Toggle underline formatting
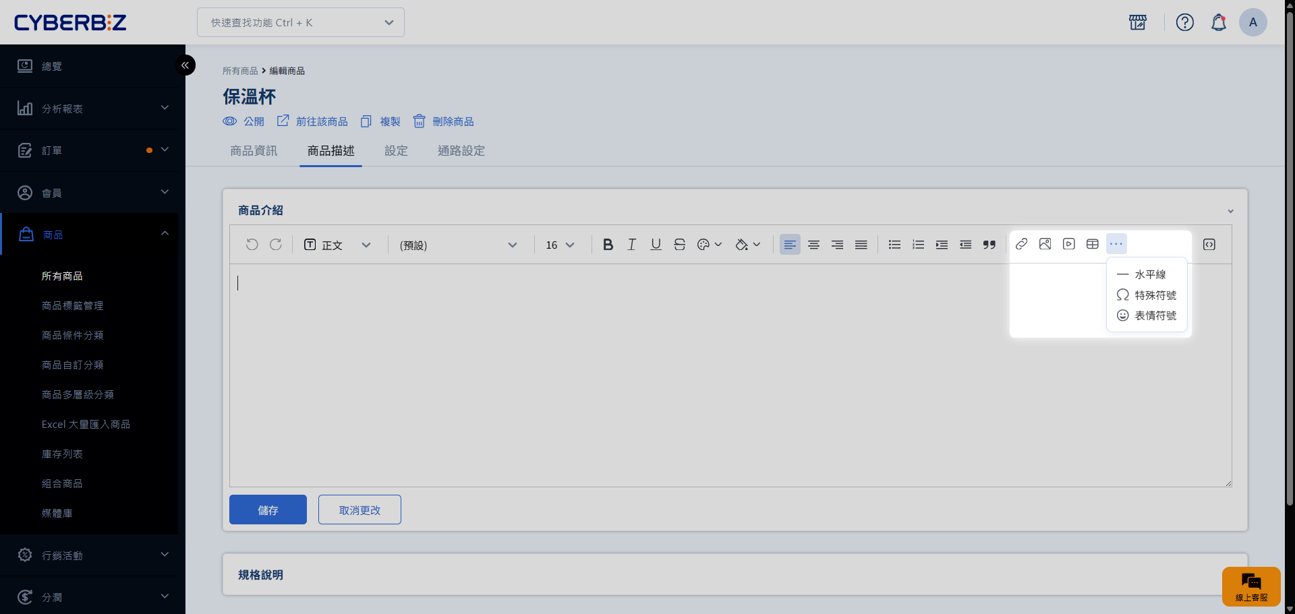The width and height of the screenshot is (1295, 614). coord(655,245)
